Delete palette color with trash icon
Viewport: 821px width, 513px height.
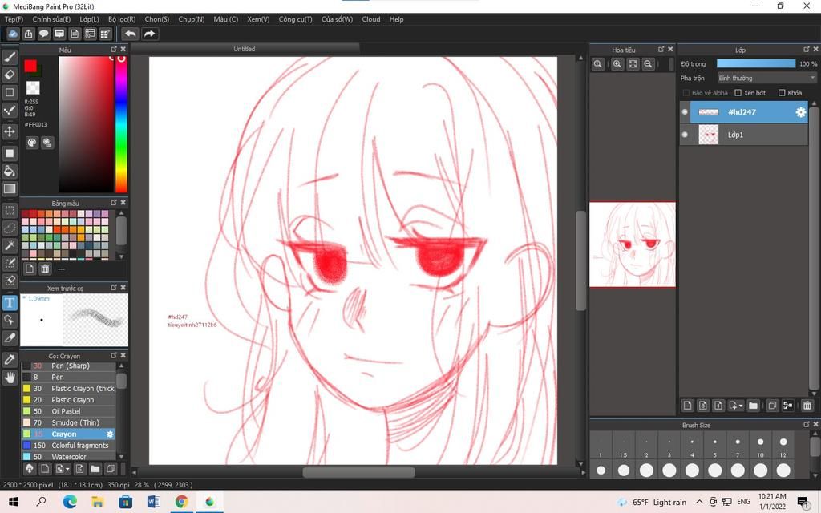pos(45,269)
